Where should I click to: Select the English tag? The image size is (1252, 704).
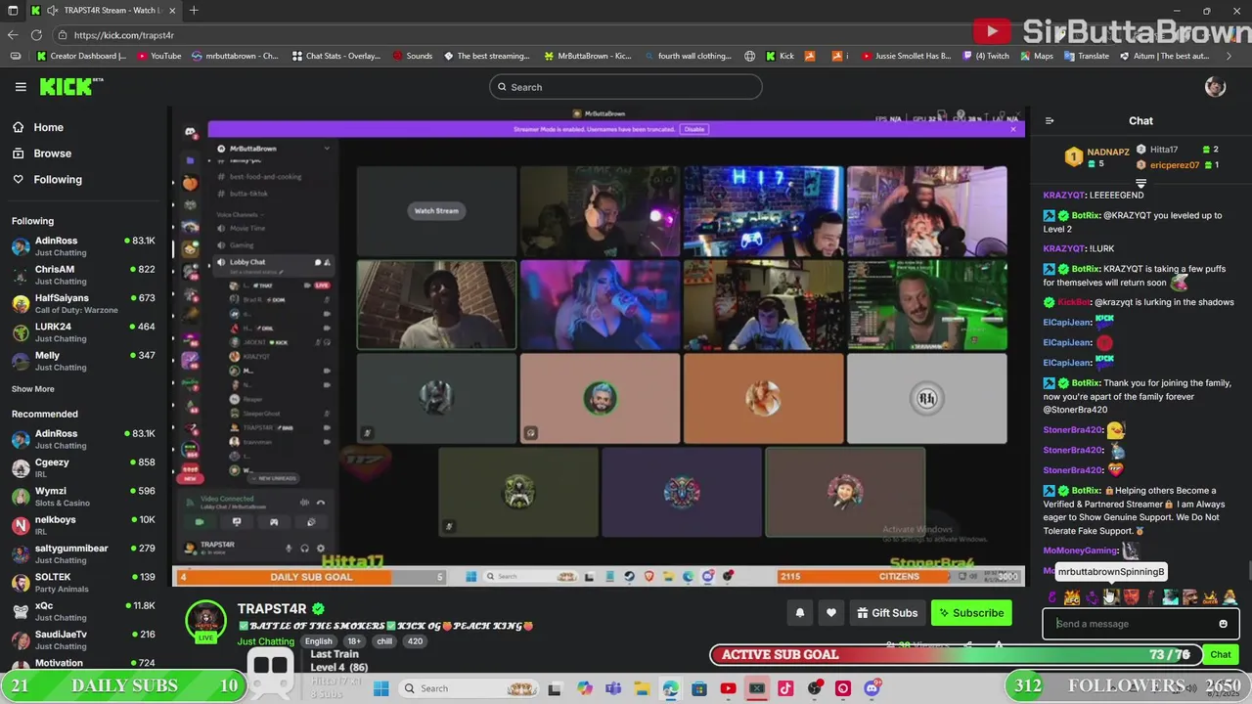pyautogui.click(x=318, y=641)
